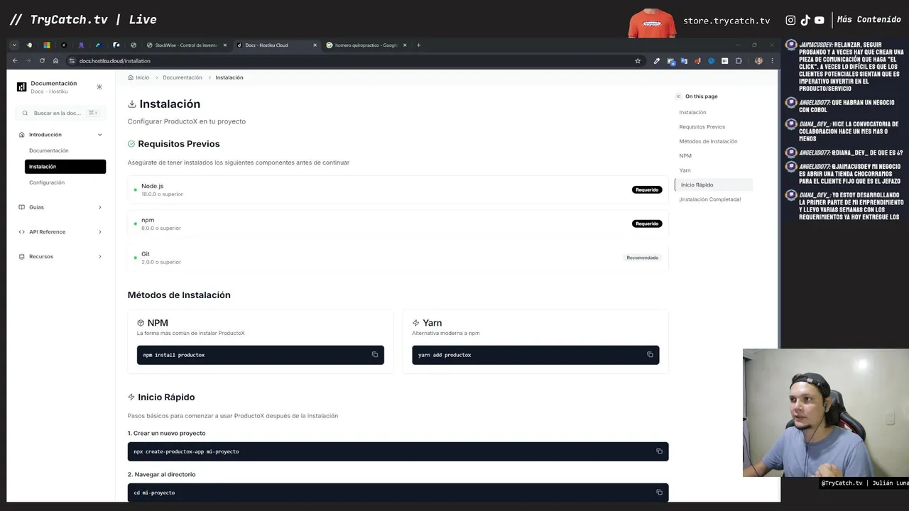Open the eyedropper extension icon
The image size is (909, 511).
[x=656, y=61]
